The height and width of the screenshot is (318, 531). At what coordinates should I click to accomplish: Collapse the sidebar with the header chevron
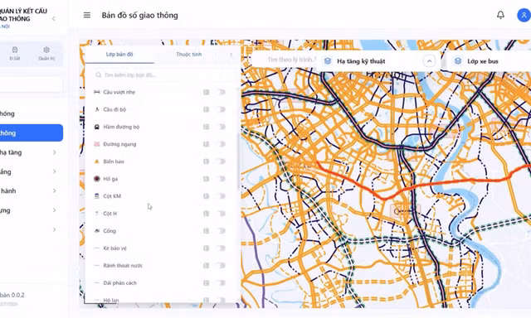tap(54, 18)
